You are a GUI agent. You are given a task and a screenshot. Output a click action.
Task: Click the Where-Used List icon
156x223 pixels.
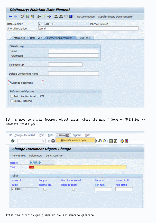pos(49,16)
